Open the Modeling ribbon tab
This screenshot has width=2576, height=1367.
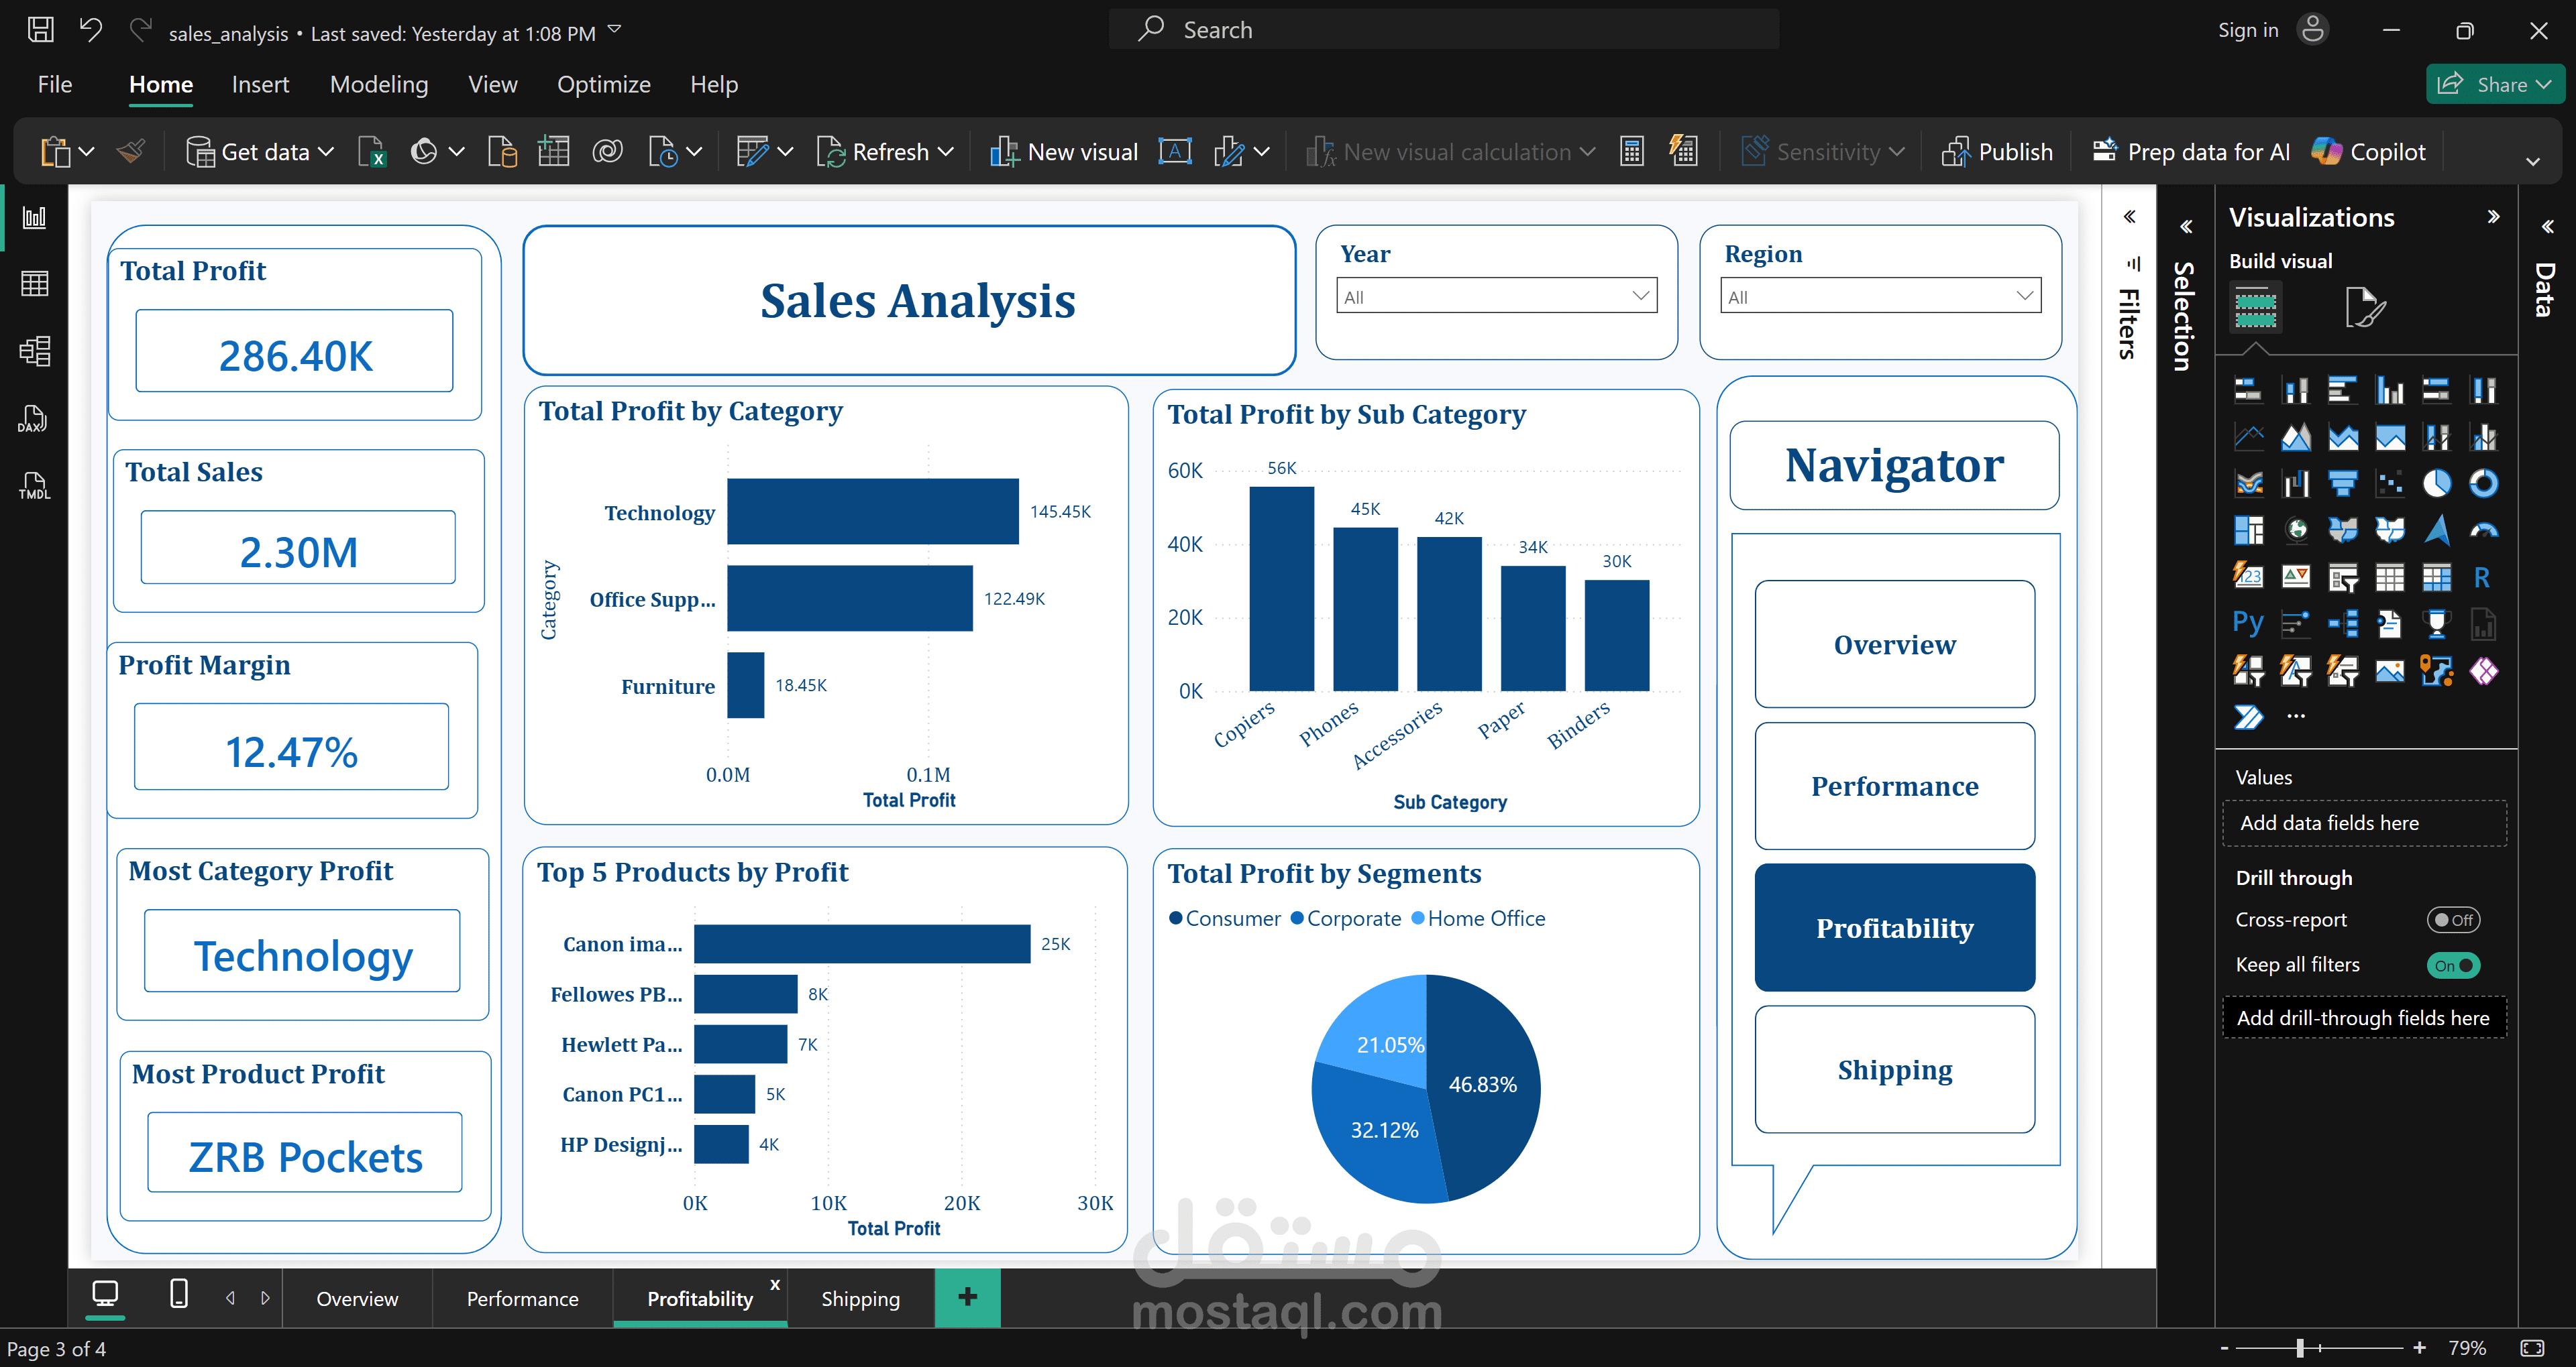[x=379, y=85]
